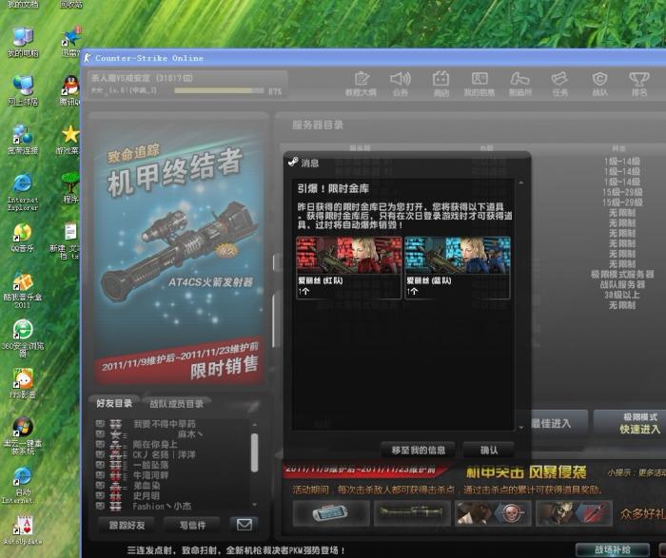Open Internet Explorer desktop icon
Image resolution: width=666 pixels, height=558 pixels.
tap(22, 192)
